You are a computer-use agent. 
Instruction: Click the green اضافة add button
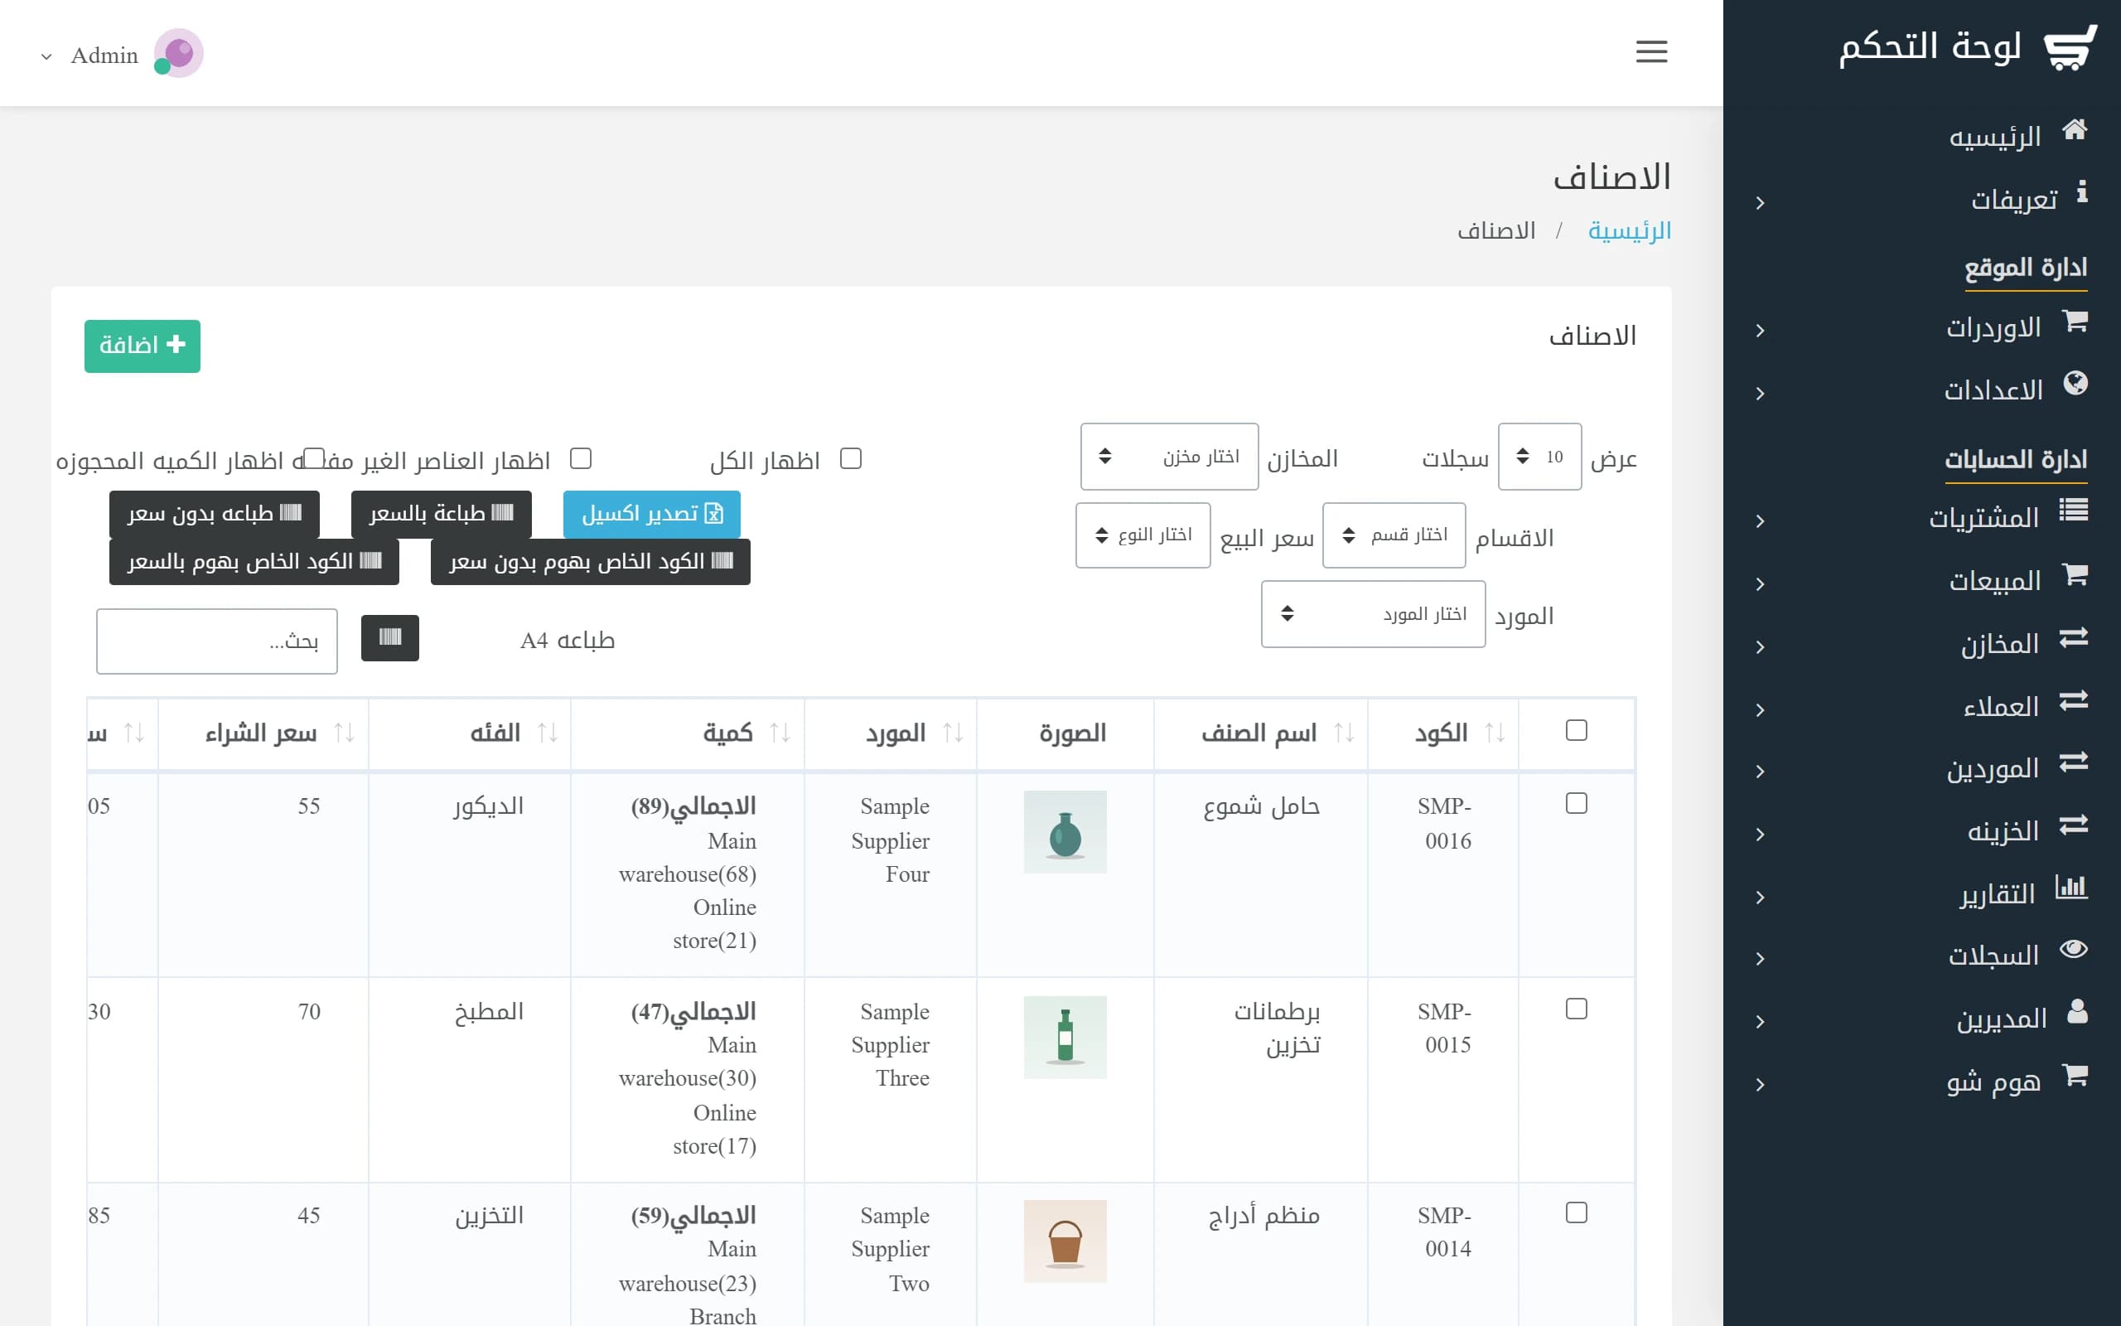click(x=142, y=346)
